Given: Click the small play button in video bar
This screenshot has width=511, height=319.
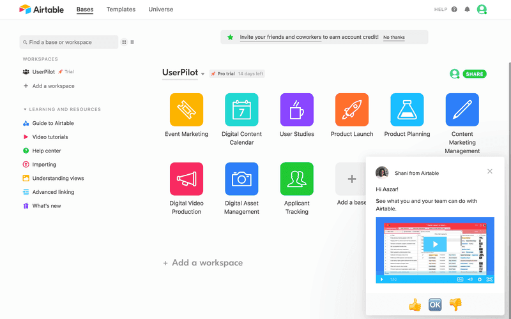Looking at the screenshot, I should coord(381,279).
